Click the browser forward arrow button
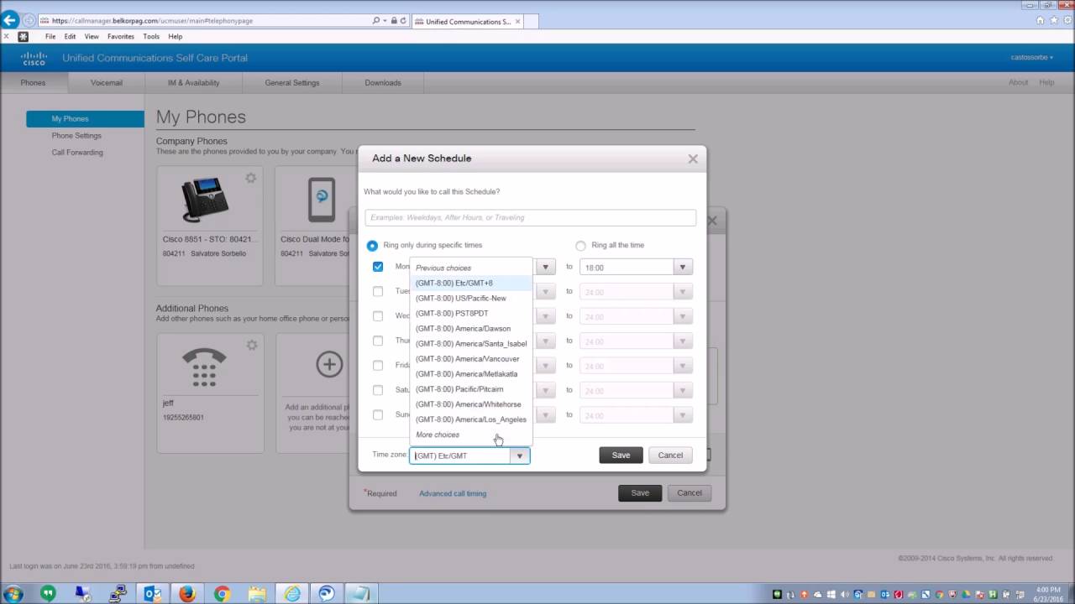The width and height of the screenshot is (1075, 604). click(x=29, y=20)
